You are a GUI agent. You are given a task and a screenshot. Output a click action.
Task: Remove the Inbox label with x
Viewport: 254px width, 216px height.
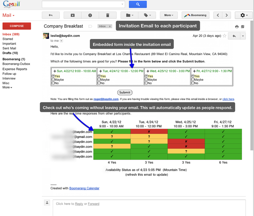pos(110,26)
